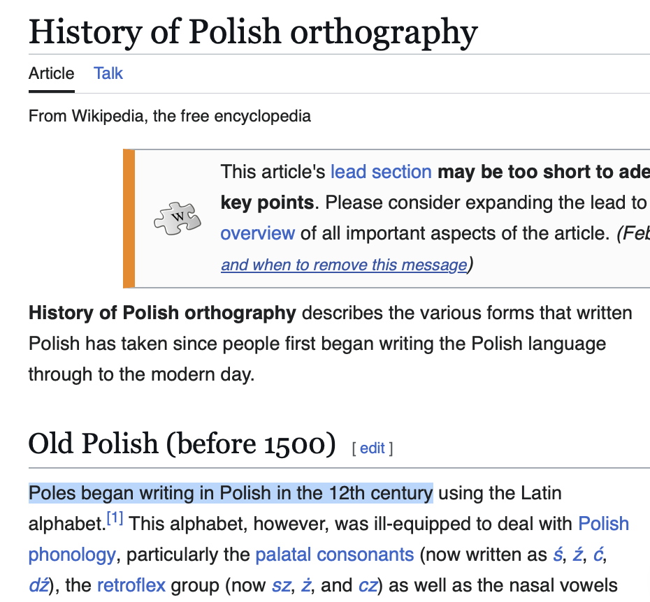Open the retroflex link

(x=131, y=585)
